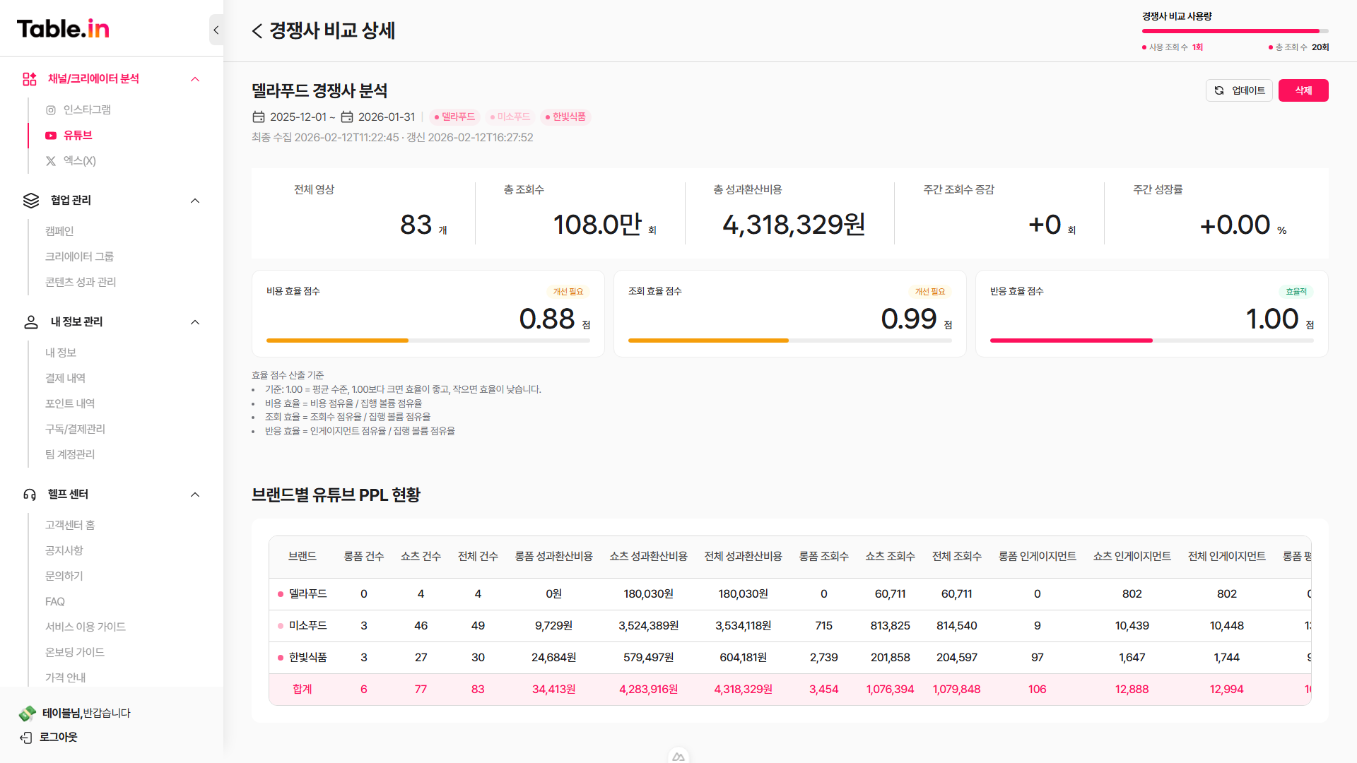Click the 조회 효율 점수 progress bar
Screen dimensions: 1357x763
pyautogui.click(x=790, y=341)
